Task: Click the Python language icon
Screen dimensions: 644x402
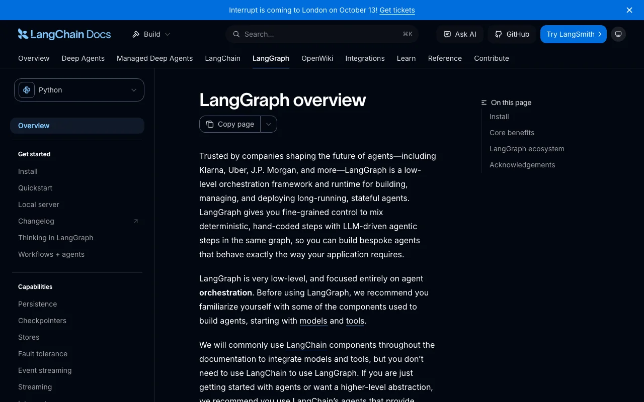Action: (27, 90)
